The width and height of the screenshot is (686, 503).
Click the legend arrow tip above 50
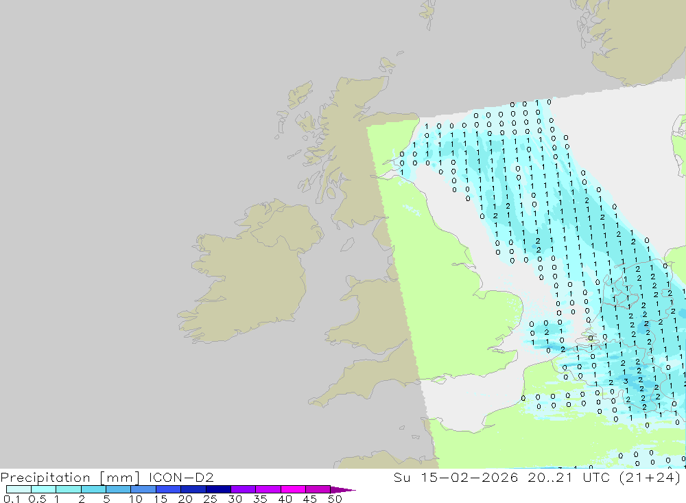click(344, 489)
